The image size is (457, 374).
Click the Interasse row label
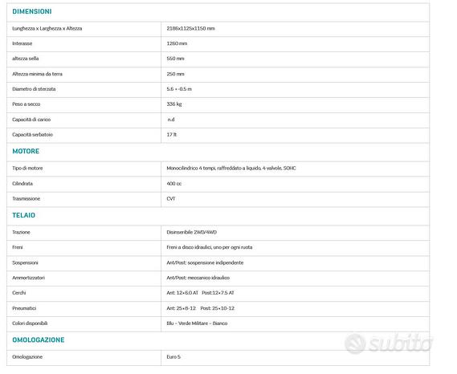point(22,43)
